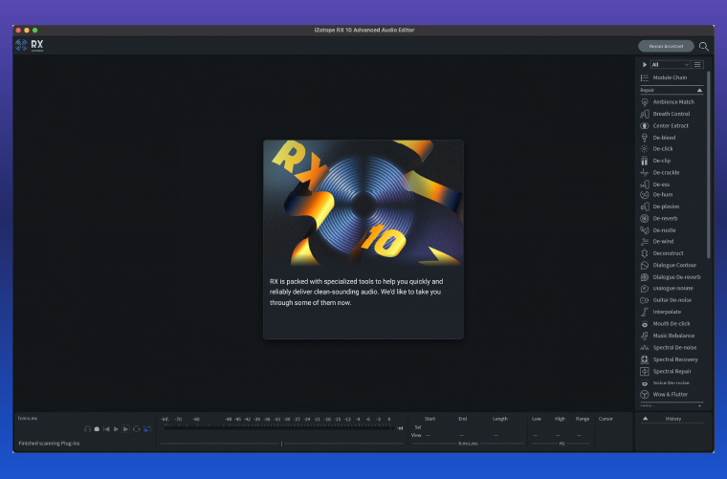Expand the collapsed section below Wow & Flutter
Screen dimensions: 727x479
click(x=699, y=405)
